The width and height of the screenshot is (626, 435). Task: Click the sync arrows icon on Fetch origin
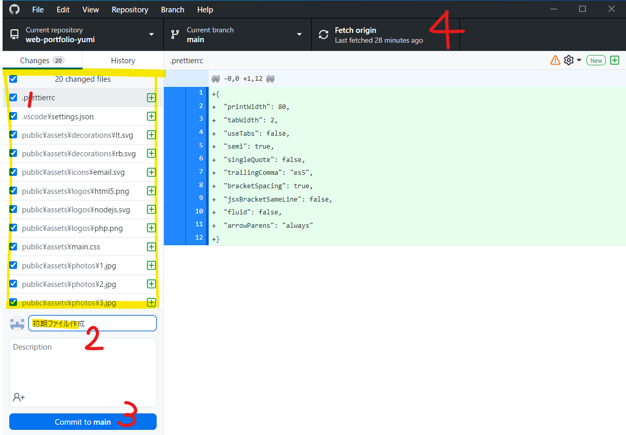pyautogui.click(x=324, y=34)
